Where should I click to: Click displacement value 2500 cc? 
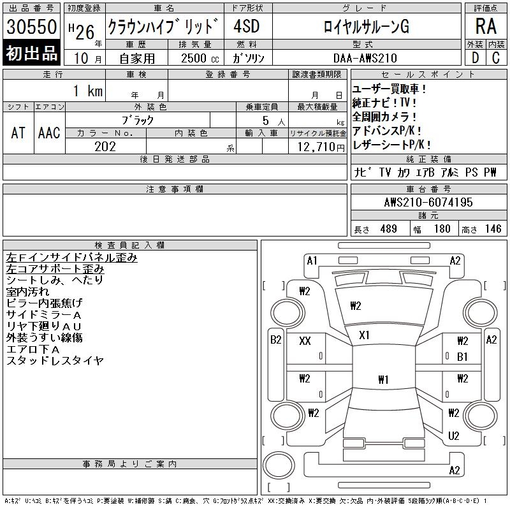[200, 58]
